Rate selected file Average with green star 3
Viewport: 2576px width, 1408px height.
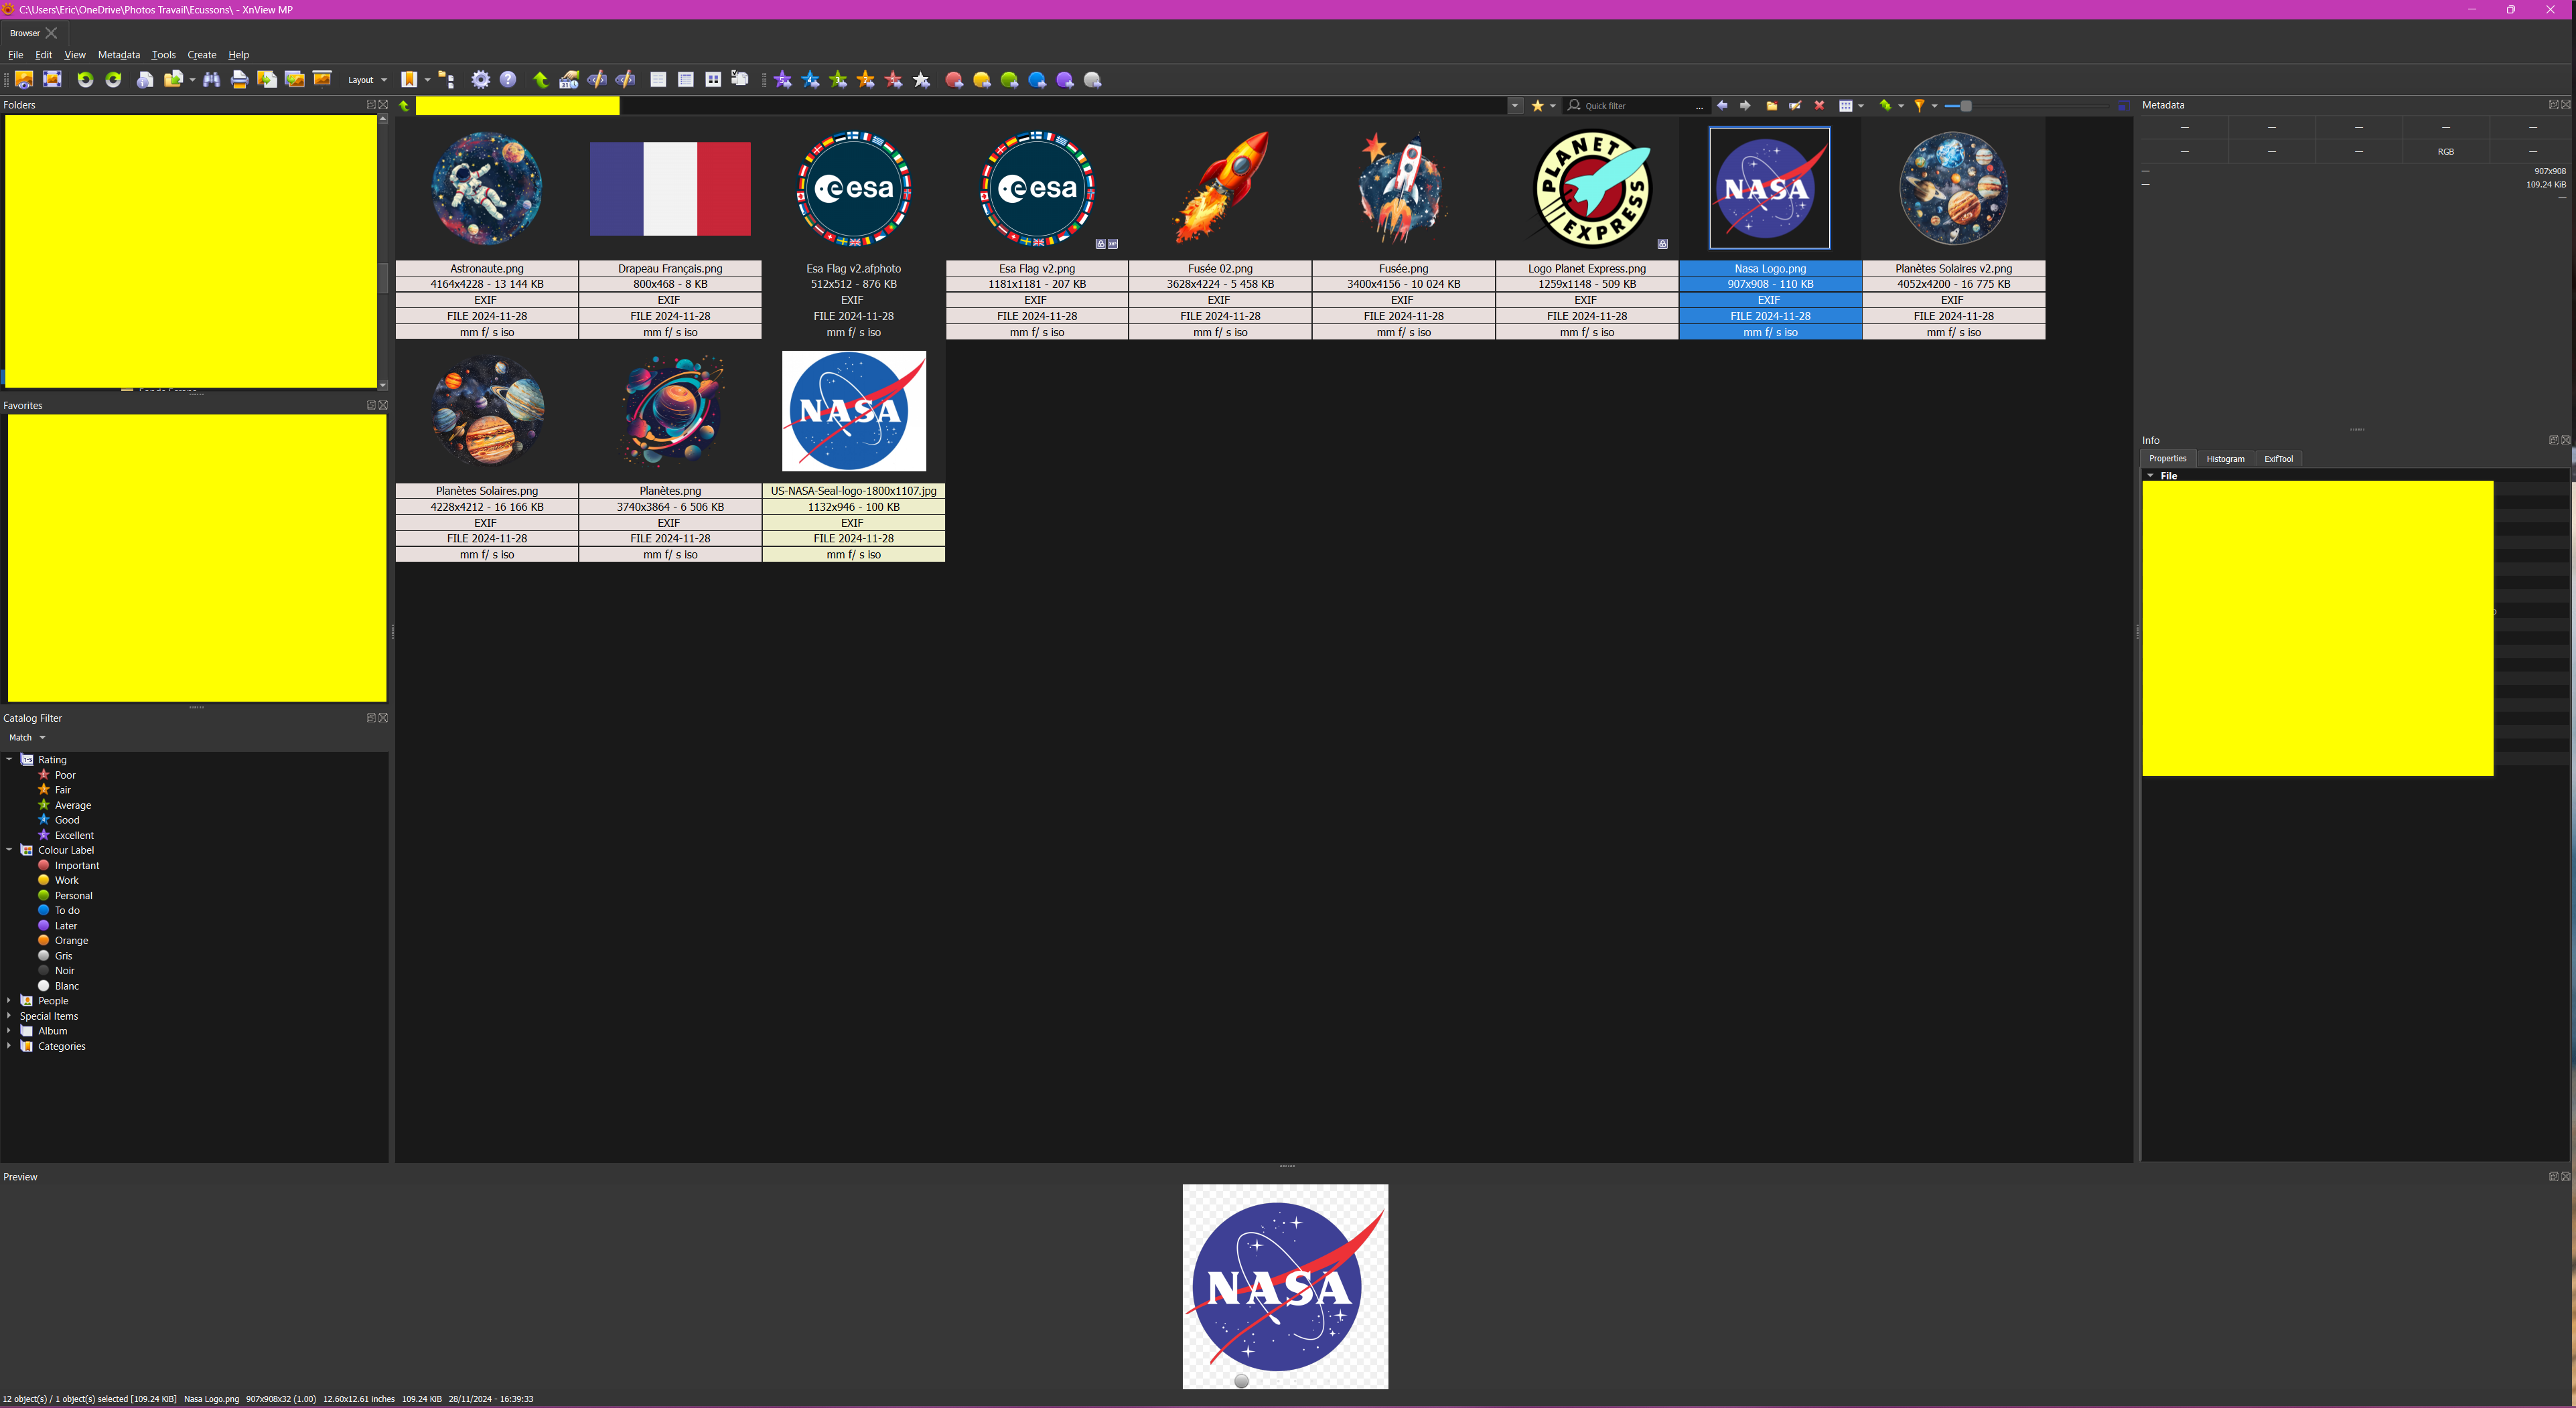pos(839,80)
